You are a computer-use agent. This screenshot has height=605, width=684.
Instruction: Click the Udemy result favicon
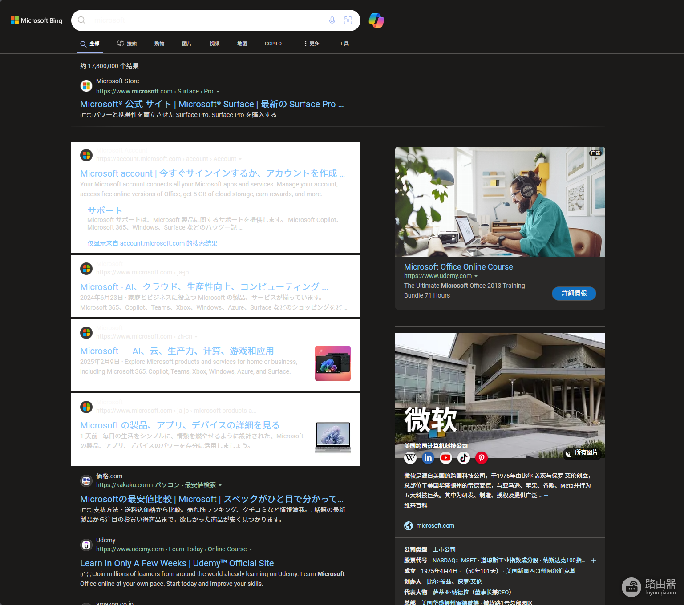[x=86, y=545]
